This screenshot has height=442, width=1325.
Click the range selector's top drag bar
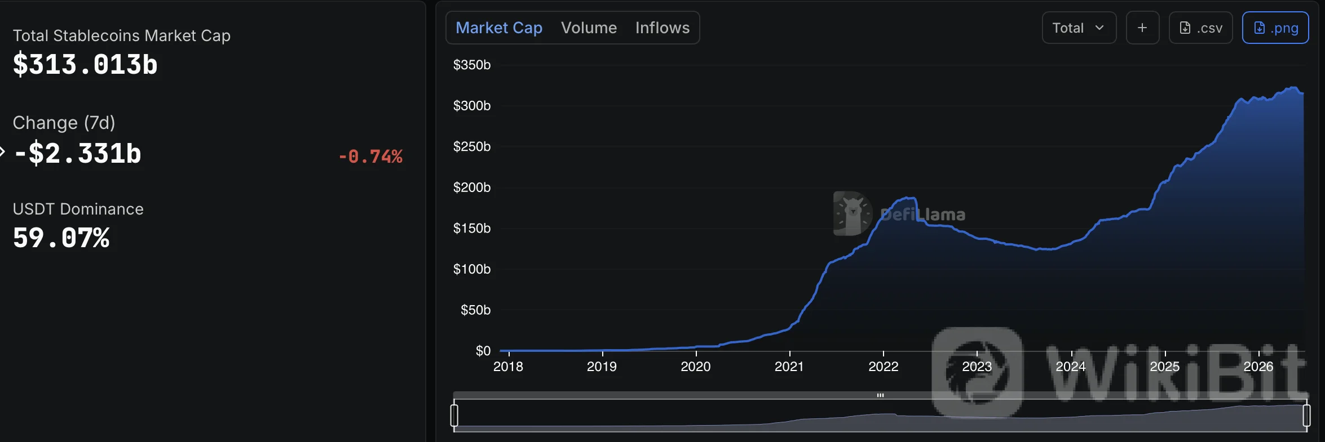tap(880, 395)
